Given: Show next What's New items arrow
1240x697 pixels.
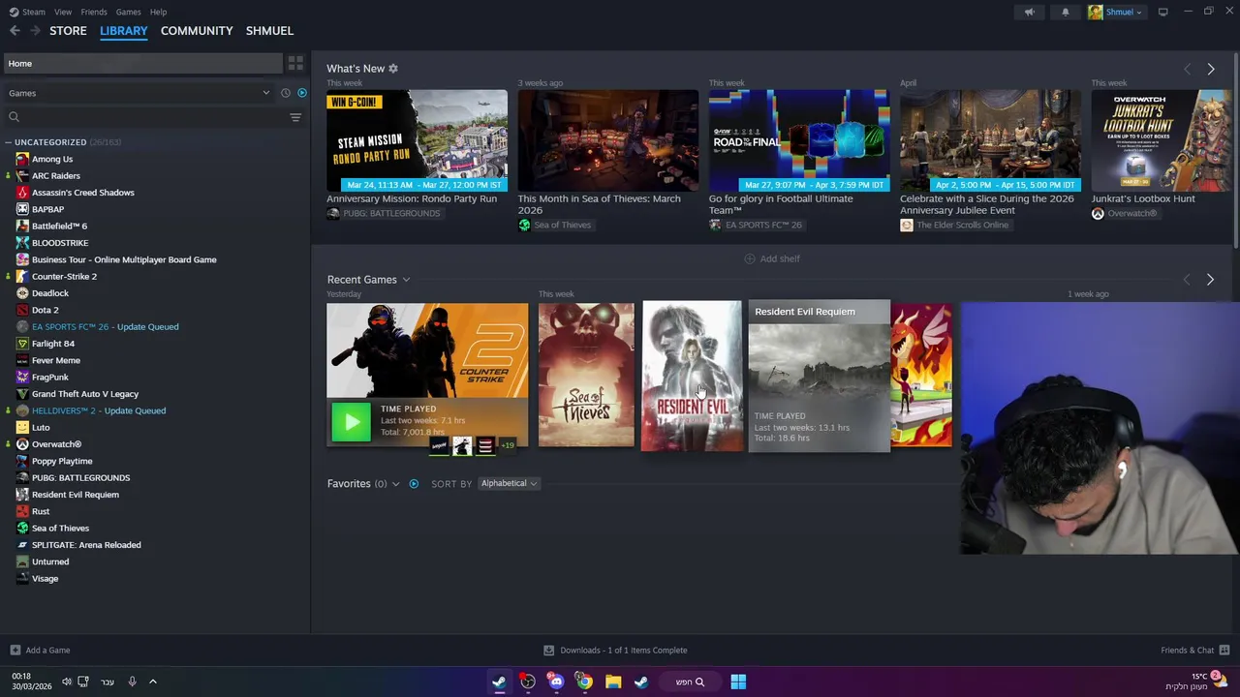Looking at the screenshot, I should coord(1210,69).
